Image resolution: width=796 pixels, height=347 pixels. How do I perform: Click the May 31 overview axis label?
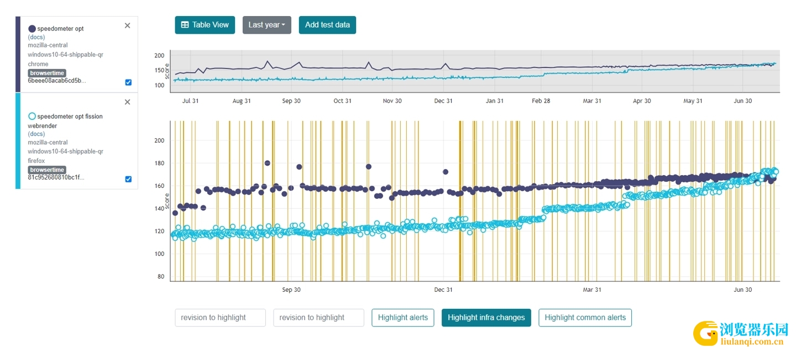point(693,101)
